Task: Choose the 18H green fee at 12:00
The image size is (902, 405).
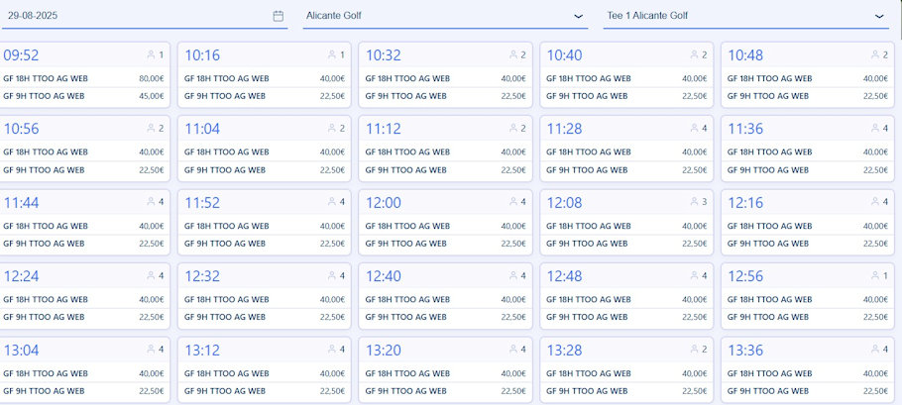Action: point(445,226)
